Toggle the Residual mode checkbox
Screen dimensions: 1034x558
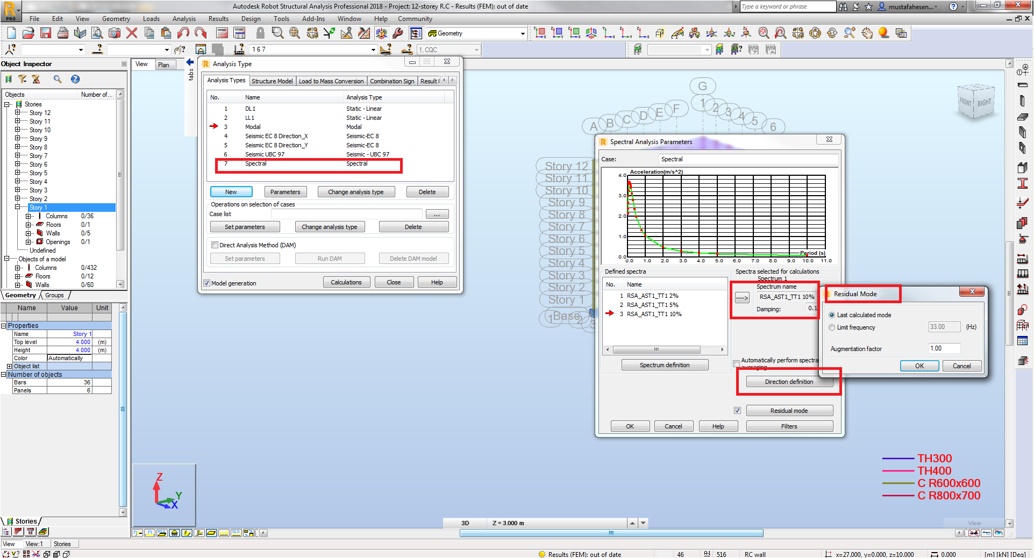(737, 411)
